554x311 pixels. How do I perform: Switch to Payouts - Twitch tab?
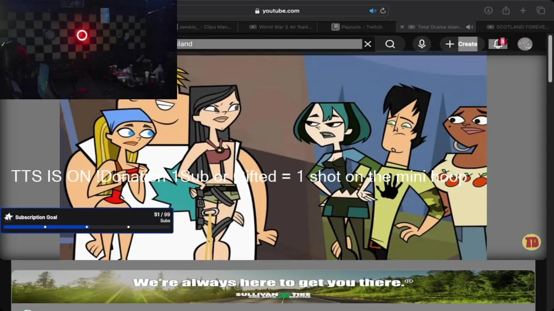357,27
